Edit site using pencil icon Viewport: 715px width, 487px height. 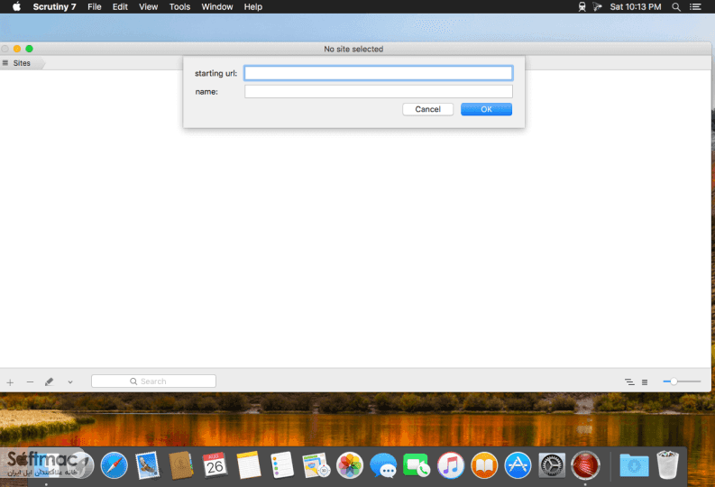coord(50,381)
